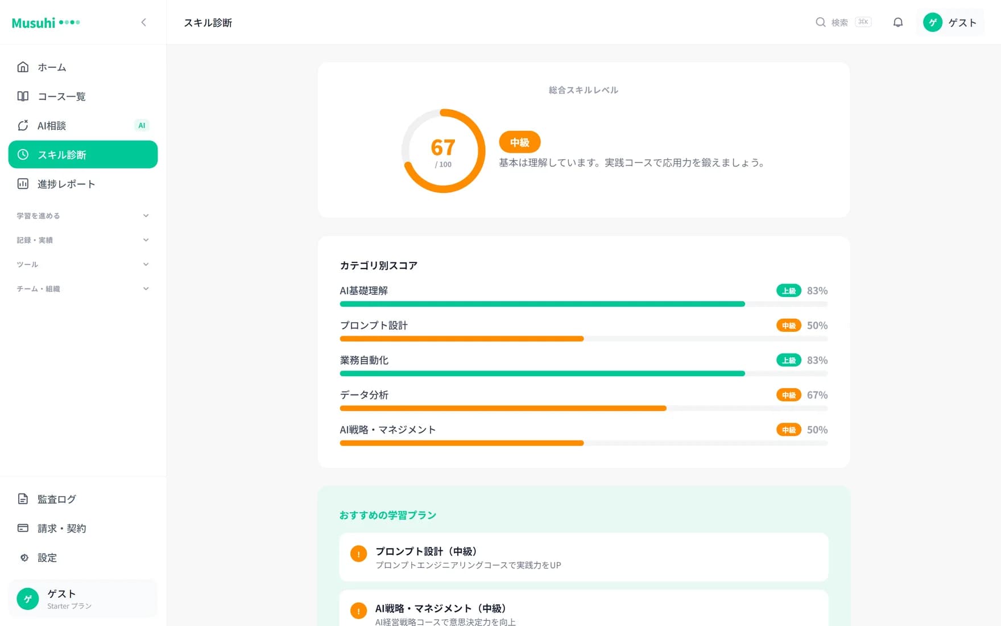Open 進捗レポート in the sidebar
Image resolution: width=1001 pixels, height=626 pixels.
[83, 184]
